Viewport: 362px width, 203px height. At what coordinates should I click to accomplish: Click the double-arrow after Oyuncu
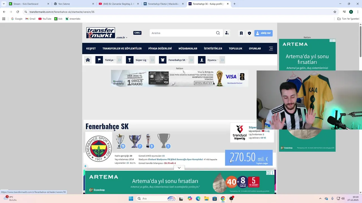[x=222, y=60]
